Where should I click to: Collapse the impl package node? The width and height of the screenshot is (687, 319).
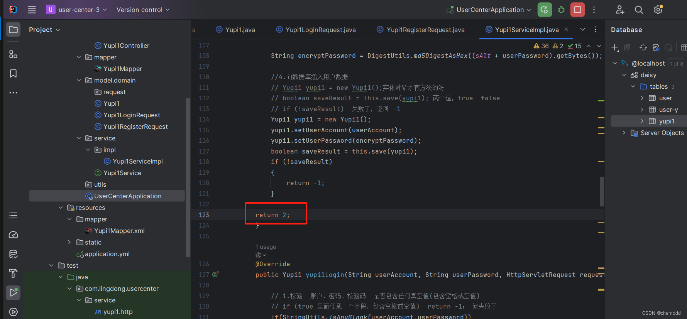pos(88,150)
